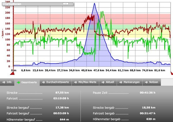The image size is (173, 122).
Task: Click the Höhenmeter bergab label
Action: click(106, 119)
